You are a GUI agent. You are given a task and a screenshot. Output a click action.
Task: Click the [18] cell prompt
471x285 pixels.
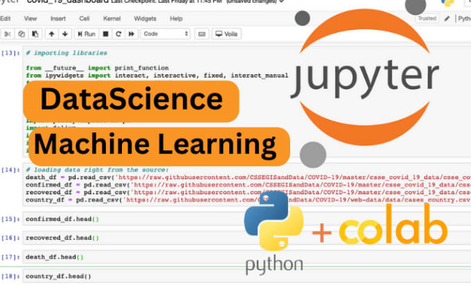coord(10,276)
